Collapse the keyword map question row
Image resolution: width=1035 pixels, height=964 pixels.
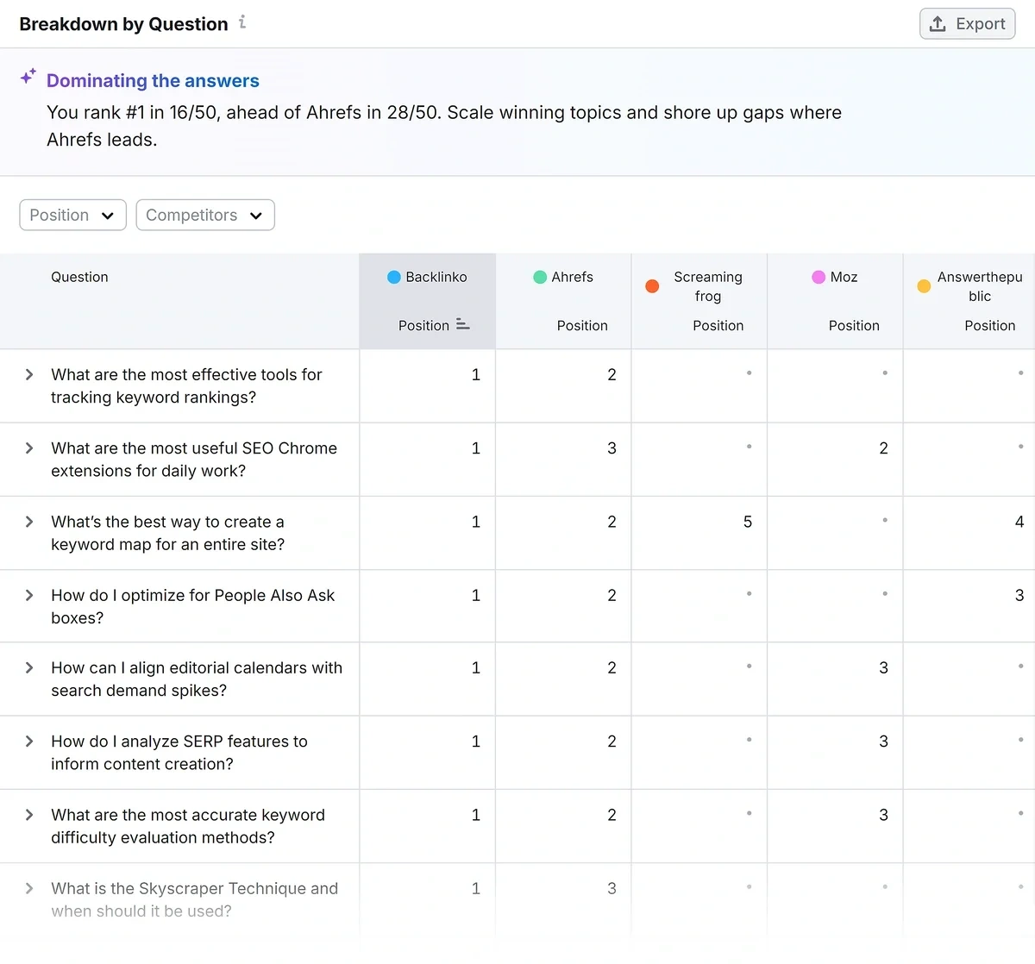coord(28,521)
